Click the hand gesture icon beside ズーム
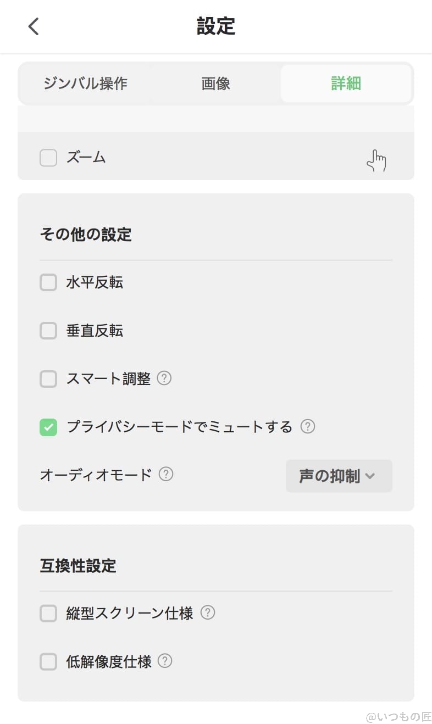Image resolution: width=432 pixels, height=724 pixels. pos(376,160)
